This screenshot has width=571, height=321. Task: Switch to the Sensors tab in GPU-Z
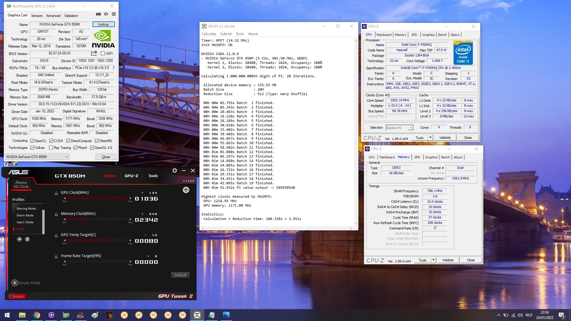pos(37,16)
